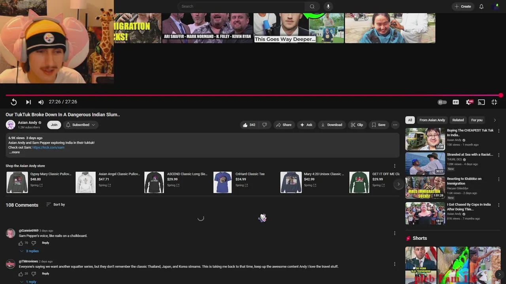Join the Asian Andy channel
Screen dimensions: 506x284
point(54,125)
